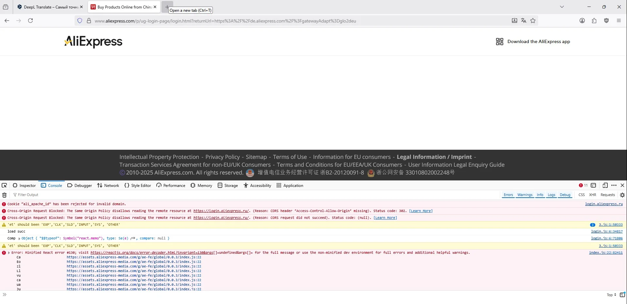The height and width of the screenshot is (304, 627).
Task: Toggle the Logs filter in console
Action: [x=551, y=195]
